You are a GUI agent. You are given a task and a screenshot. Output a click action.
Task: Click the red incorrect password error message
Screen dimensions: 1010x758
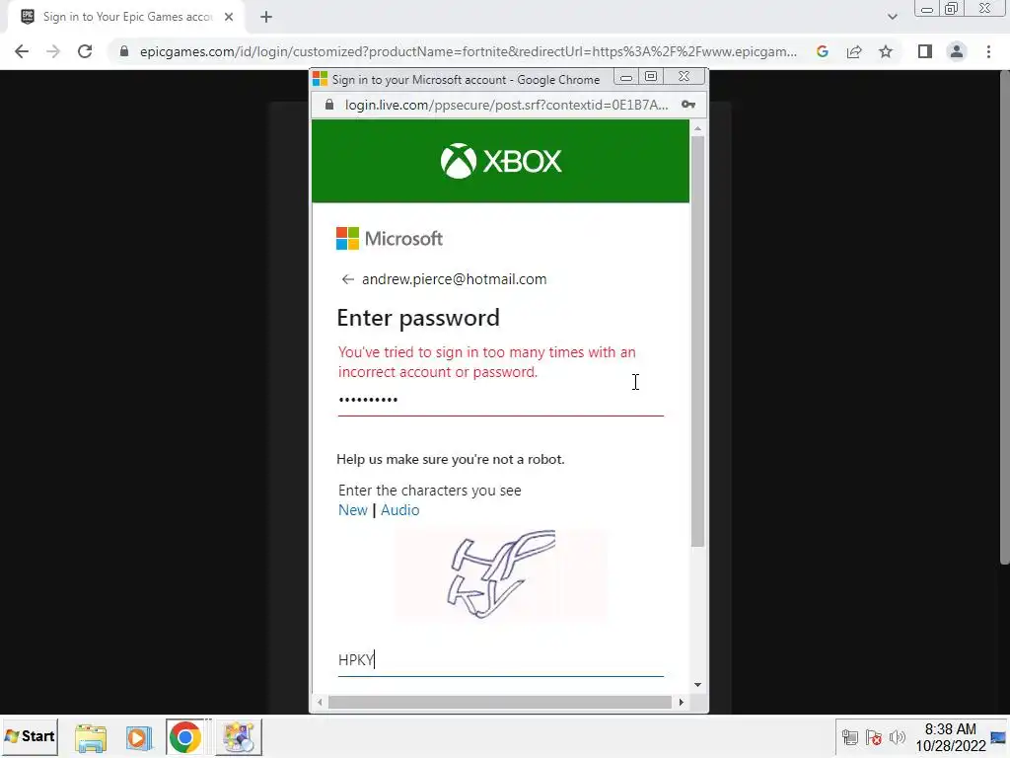point(487,362)
